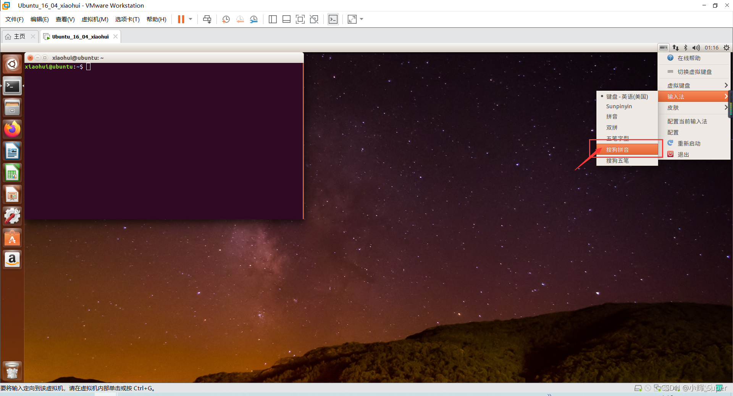Open the Amazon launcher icon
This screenshot has height=396, width=733.
tap(12, 260)
